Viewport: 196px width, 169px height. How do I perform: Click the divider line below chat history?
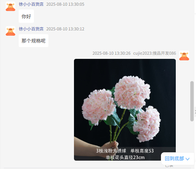pos(97,168)
